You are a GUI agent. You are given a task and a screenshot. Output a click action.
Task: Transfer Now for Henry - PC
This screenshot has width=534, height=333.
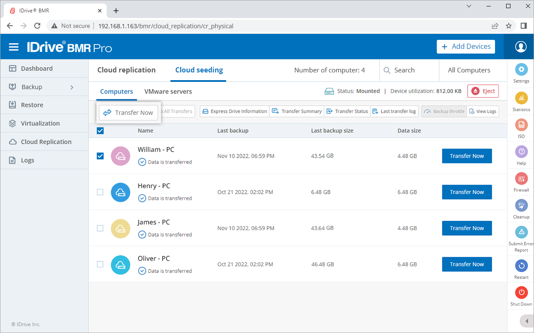(467, 192)
